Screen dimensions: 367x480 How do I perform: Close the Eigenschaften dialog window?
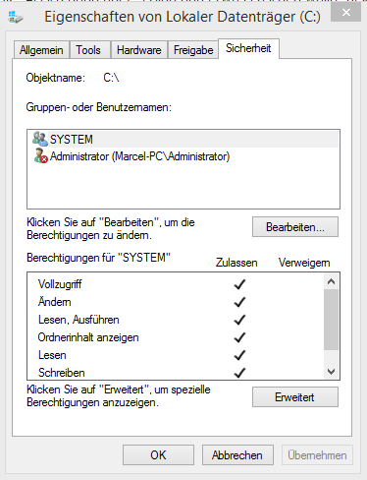[345, 13]
